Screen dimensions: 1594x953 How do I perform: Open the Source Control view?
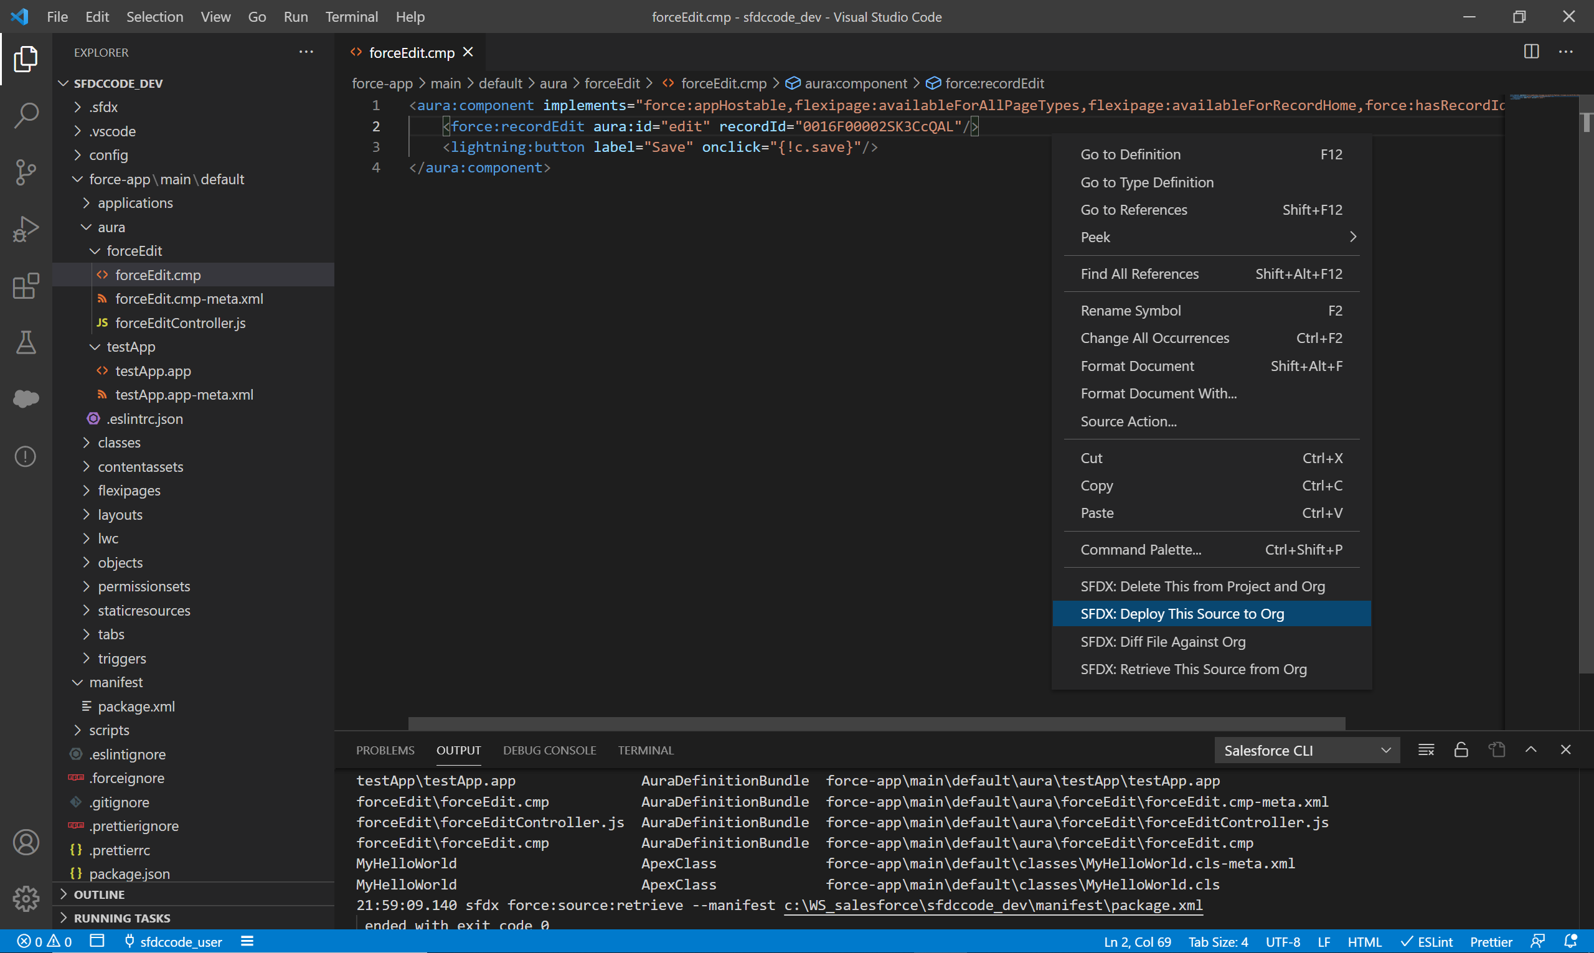[26, 172]
